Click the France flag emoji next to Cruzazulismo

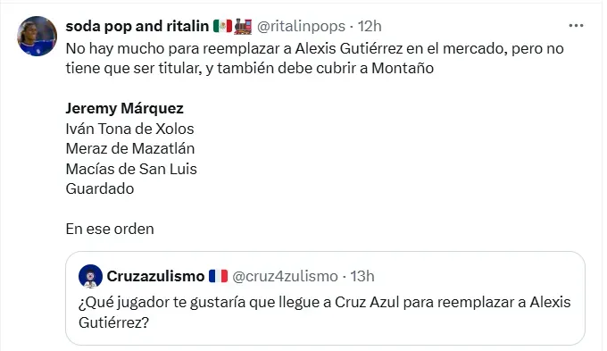(219, 276)
